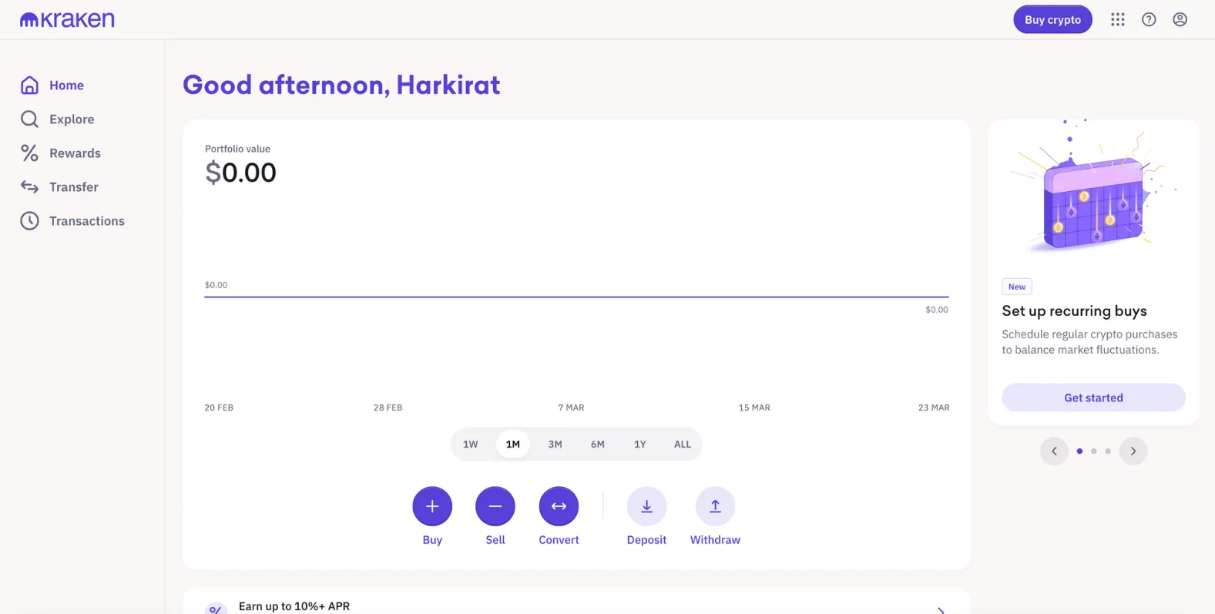Expand the Earn up to 10%+ APR row

tap(941, 609)
